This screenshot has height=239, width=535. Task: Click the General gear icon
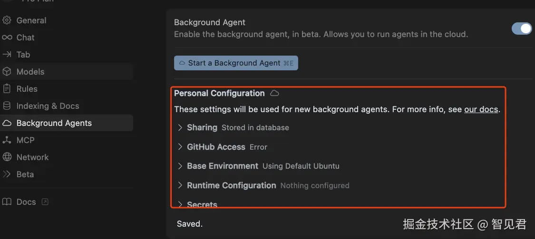pos(7,20)
